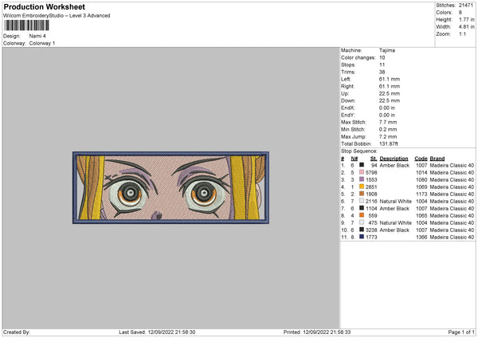Select the brown swatch in stop 5
Image resolution: width=478 pixels, height=338 pixels.
361,194
